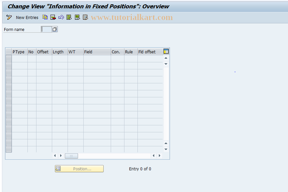Select the last table row selector
This screenshot has width=288, height=192.
(9, 150)
